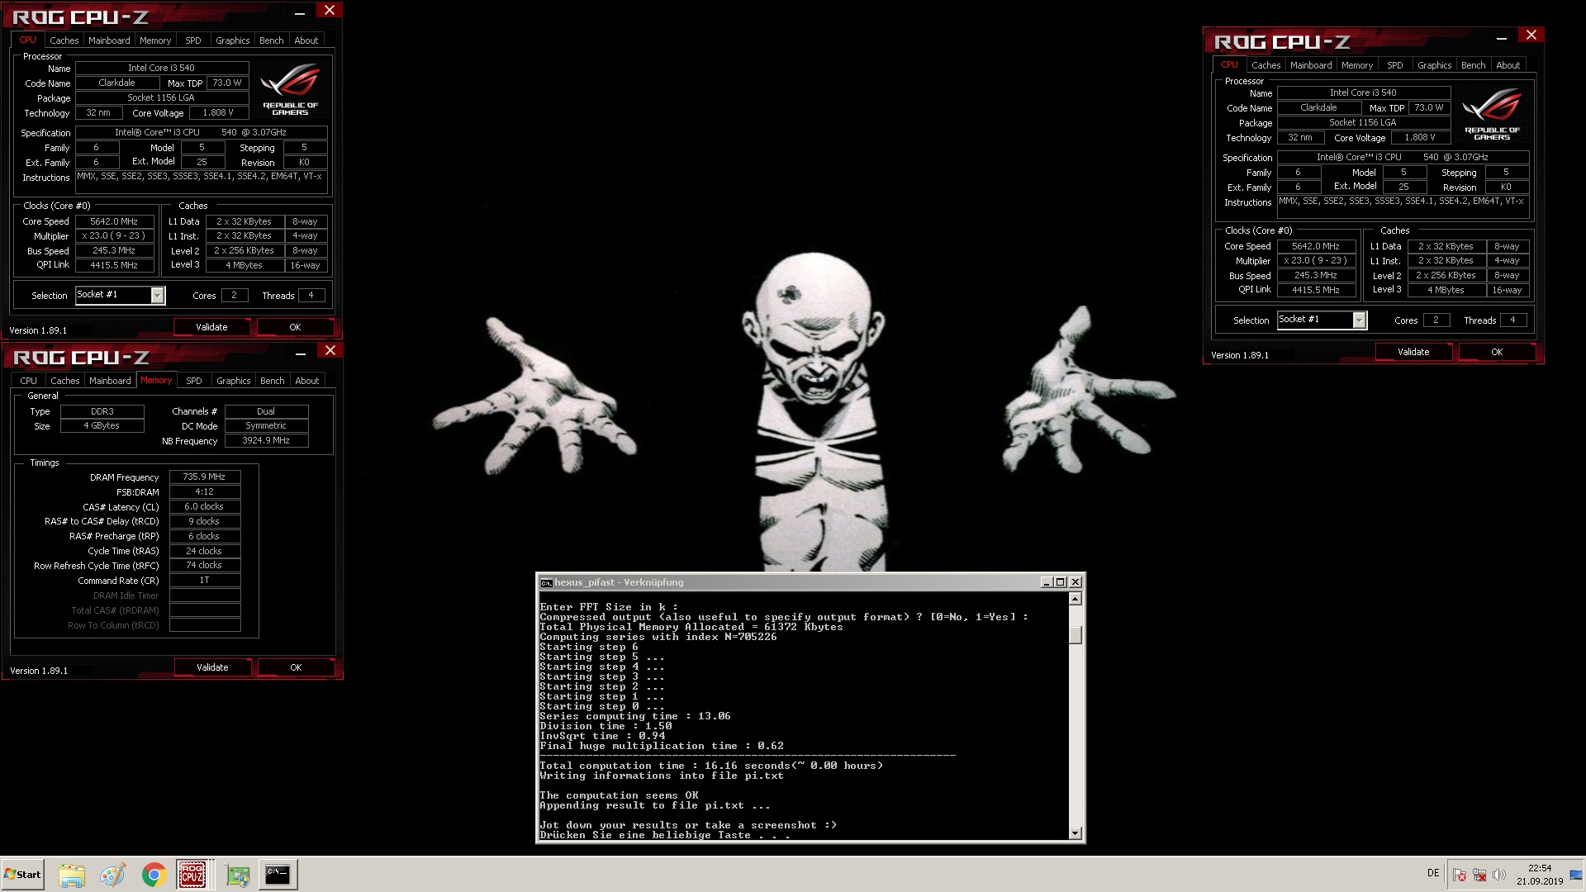Image resolution: width=1586 pixels, height=892 pixels.
Task: Open Mainboard tab in the Memory CPU-Z window
Action: (x=110, y=381)
